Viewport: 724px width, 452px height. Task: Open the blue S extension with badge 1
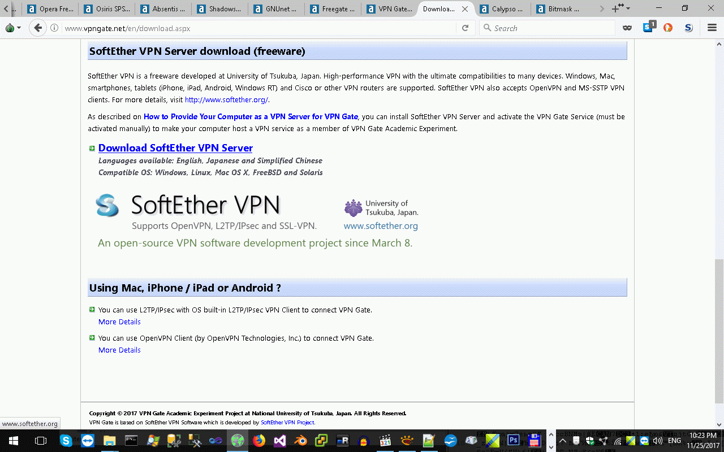point(648,27)
